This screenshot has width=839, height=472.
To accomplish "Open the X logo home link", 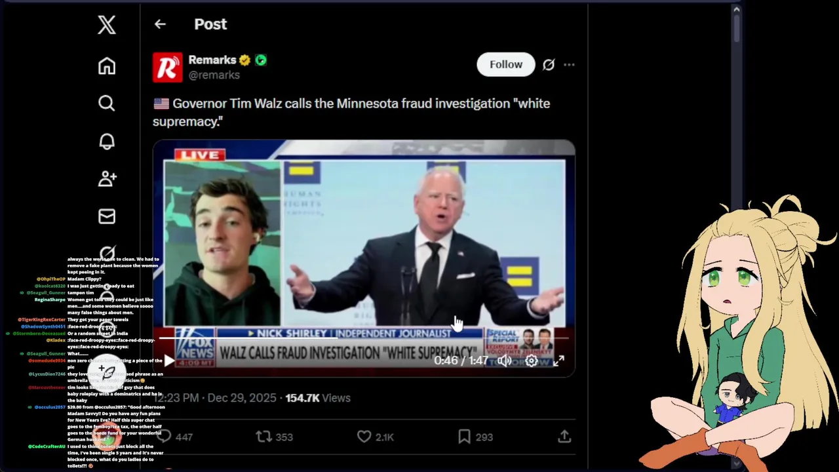I will tap(107, 25).
